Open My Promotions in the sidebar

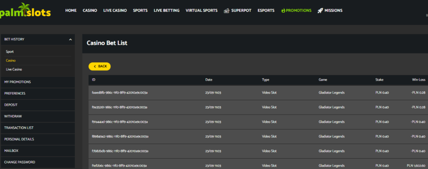click(38, 82)
